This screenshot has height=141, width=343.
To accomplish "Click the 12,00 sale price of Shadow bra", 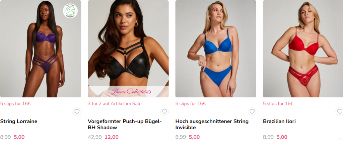I will tap(112, 137).
